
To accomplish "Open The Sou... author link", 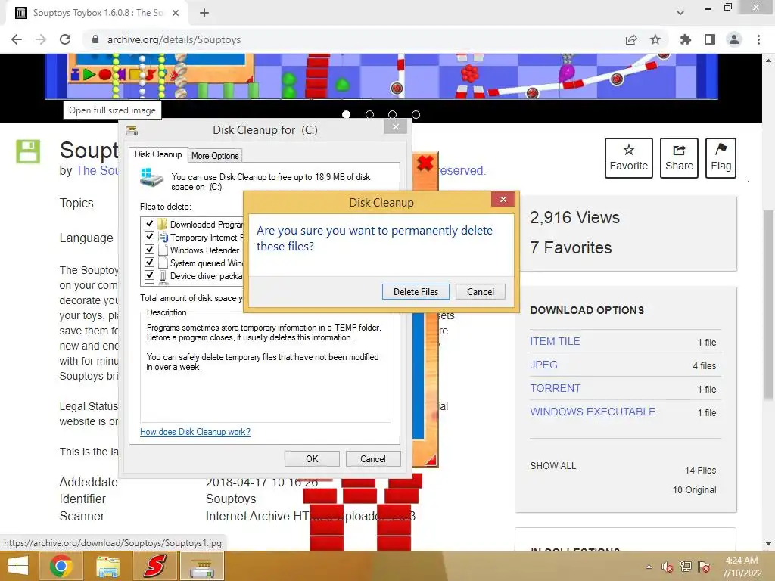I will tap(97, 170).
